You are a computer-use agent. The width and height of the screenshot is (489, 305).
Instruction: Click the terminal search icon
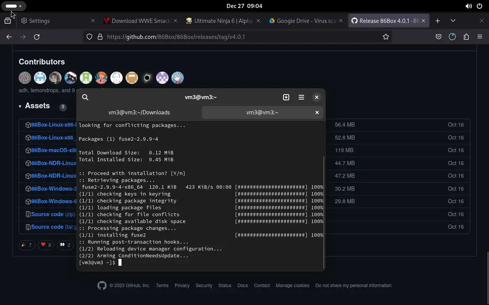[85, 97]
